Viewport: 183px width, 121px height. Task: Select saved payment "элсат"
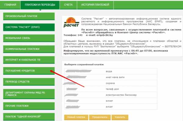click(x=111, y=107)
